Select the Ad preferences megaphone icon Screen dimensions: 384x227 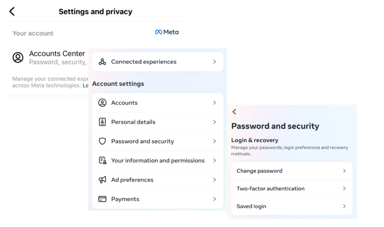(102, 180)
